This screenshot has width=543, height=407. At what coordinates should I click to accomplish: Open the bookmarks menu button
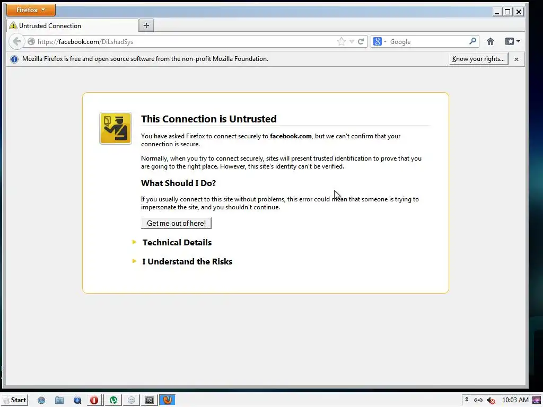513,41
